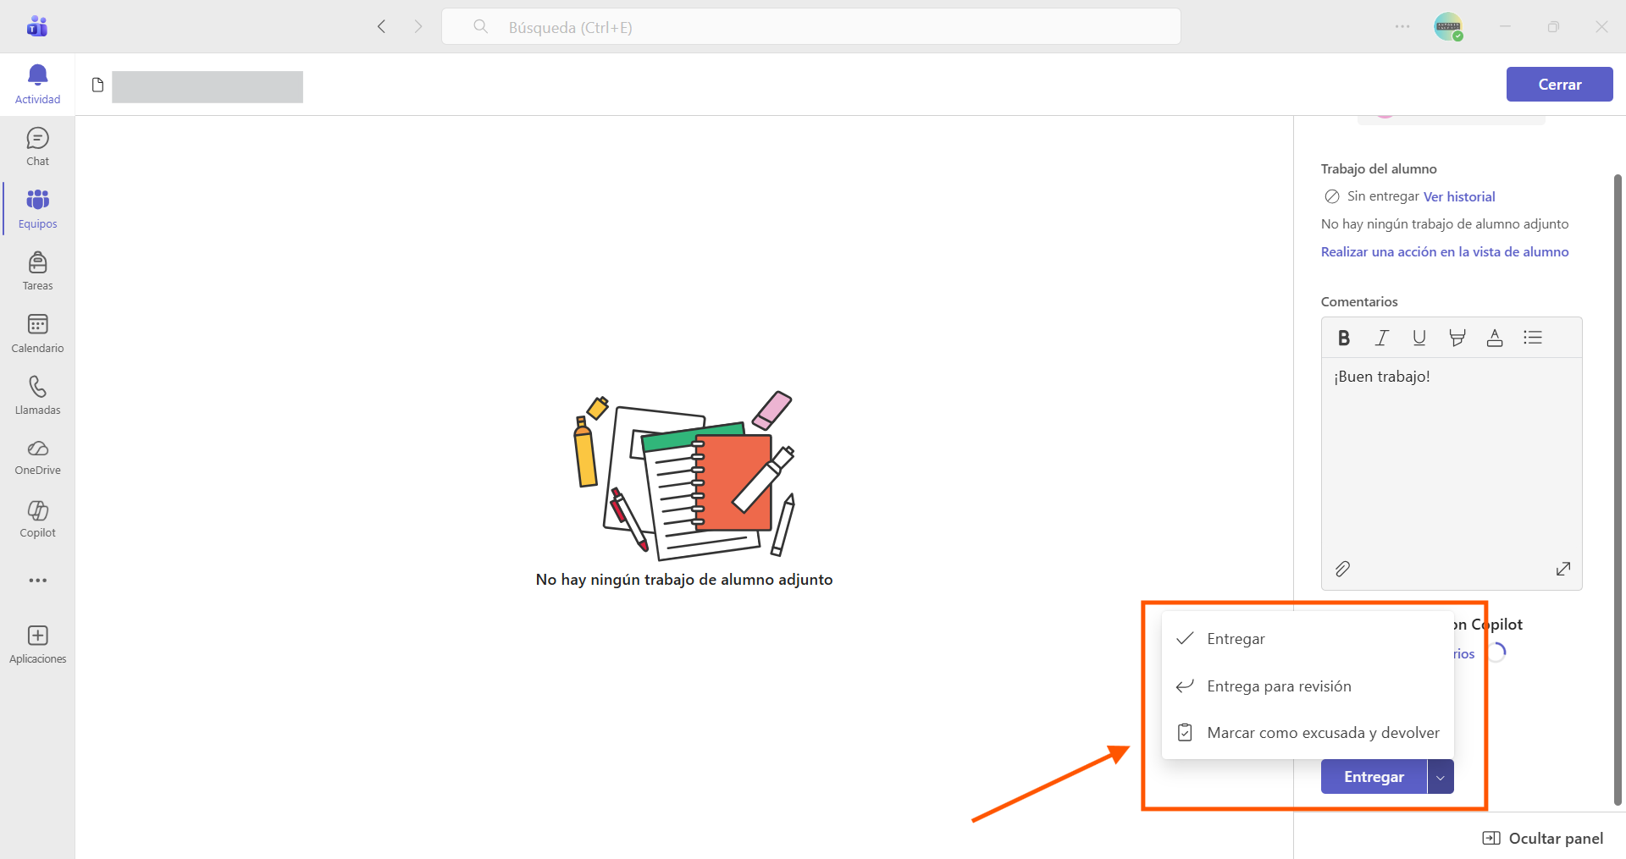The height and width of the screenshot is (859, 1626).
Task: Show more apps via sidebar ellipsis
Action: [x=37, y=581]
